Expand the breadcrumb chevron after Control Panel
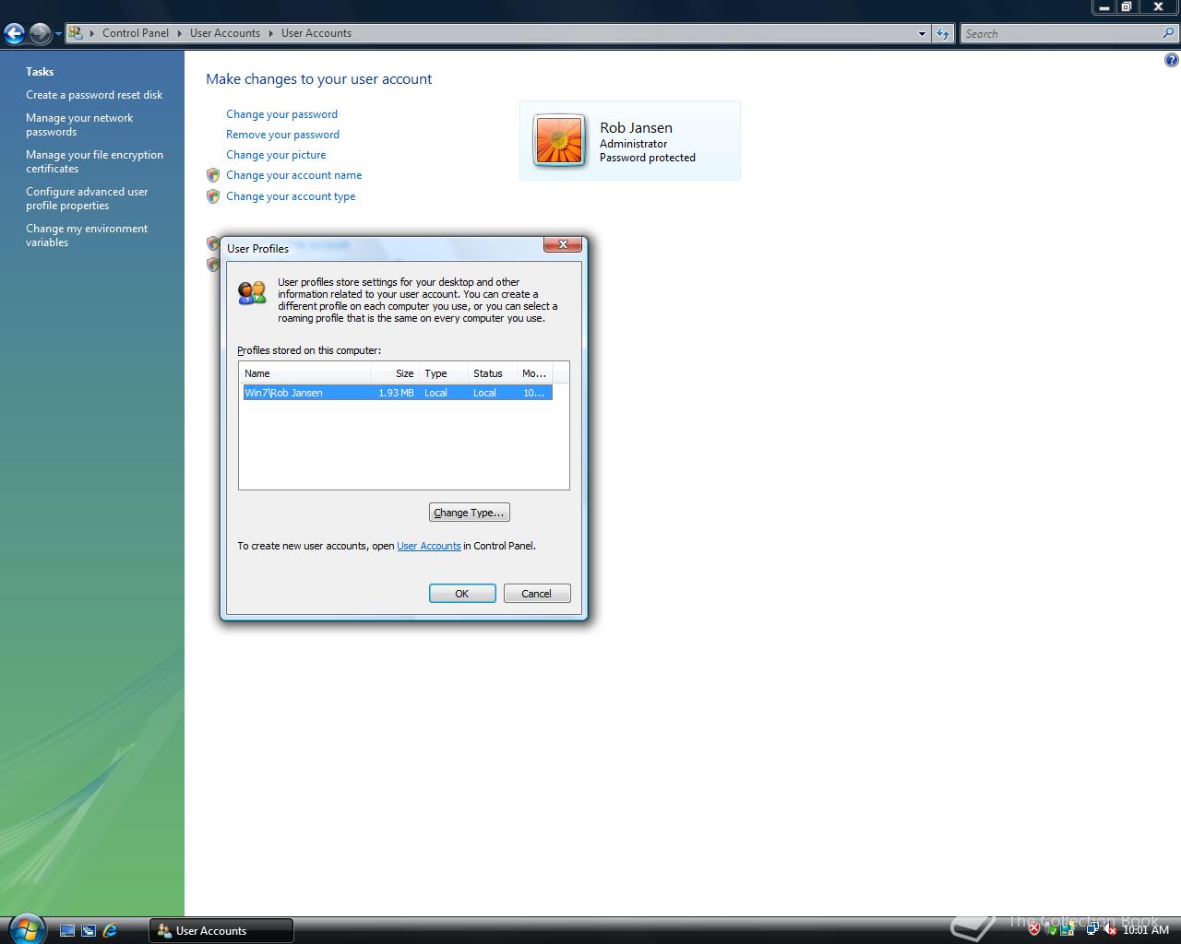Image resolution: width=1181 pixels, height=944 pixels. point(177,33)
